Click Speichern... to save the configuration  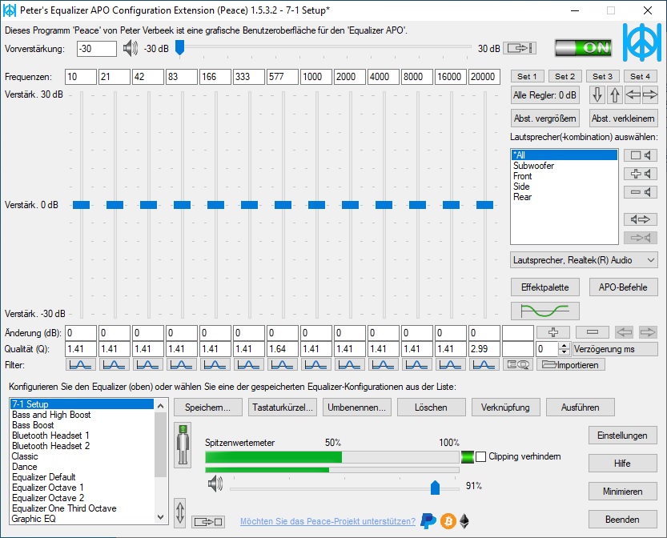208,408
